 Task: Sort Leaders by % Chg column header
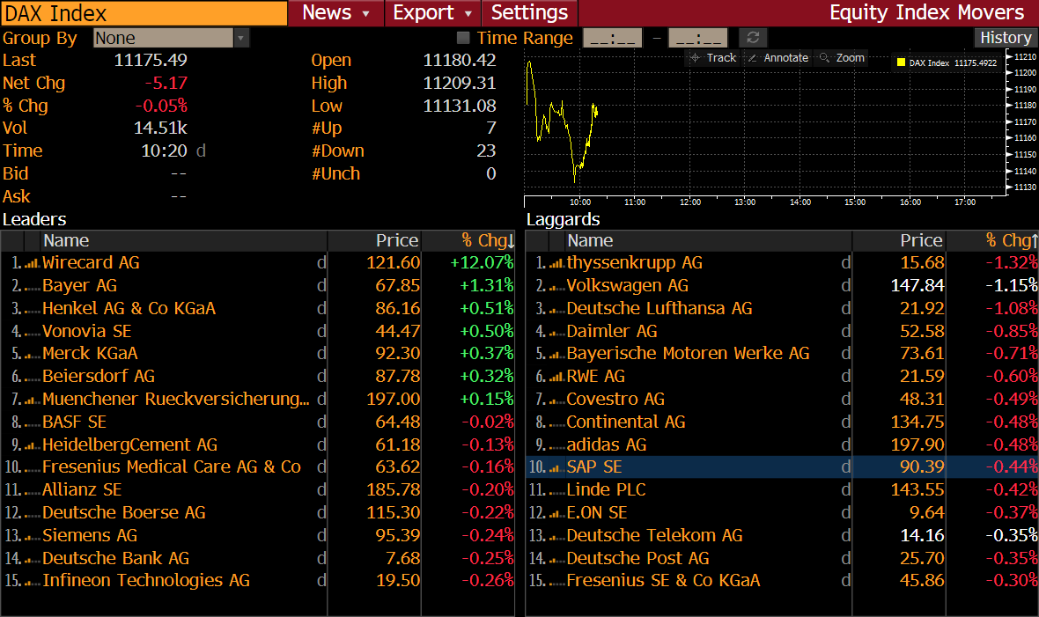coord(486,240)
